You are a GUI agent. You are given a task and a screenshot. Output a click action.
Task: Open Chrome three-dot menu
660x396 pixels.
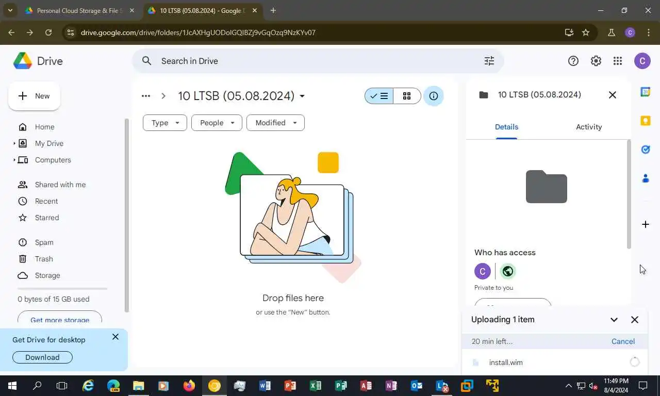[648, 32]
